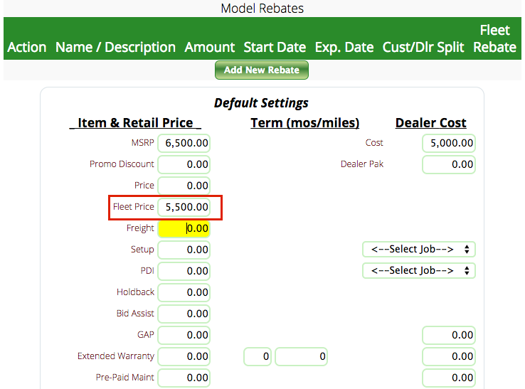Click the Extended Warranty months term field
Screen dimensions: 525x389
258,356
